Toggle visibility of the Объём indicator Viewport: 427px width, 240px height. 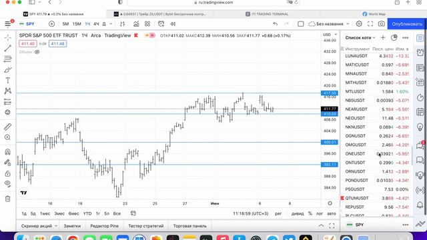[x=37, y=52]
